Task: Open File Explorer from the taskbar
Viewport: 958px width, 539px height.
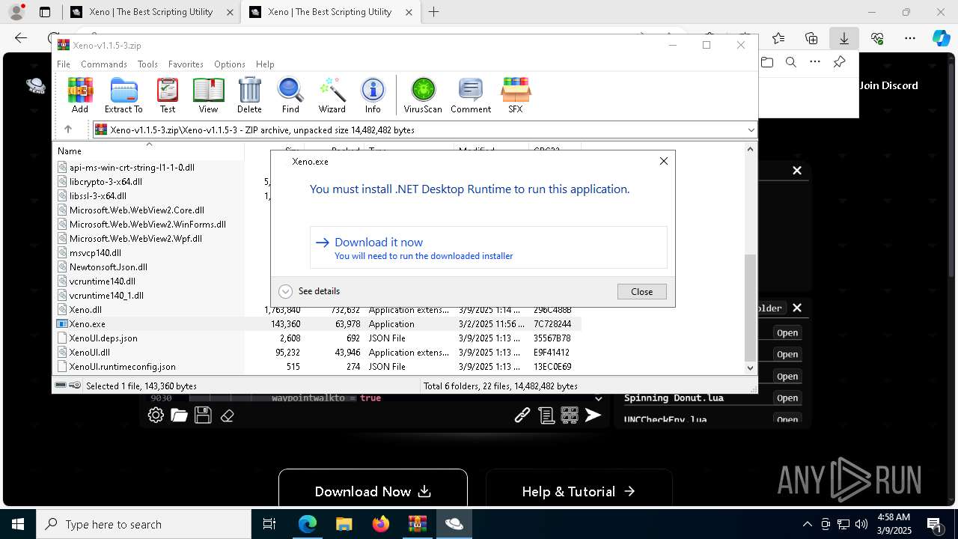Action: point(344,524)
